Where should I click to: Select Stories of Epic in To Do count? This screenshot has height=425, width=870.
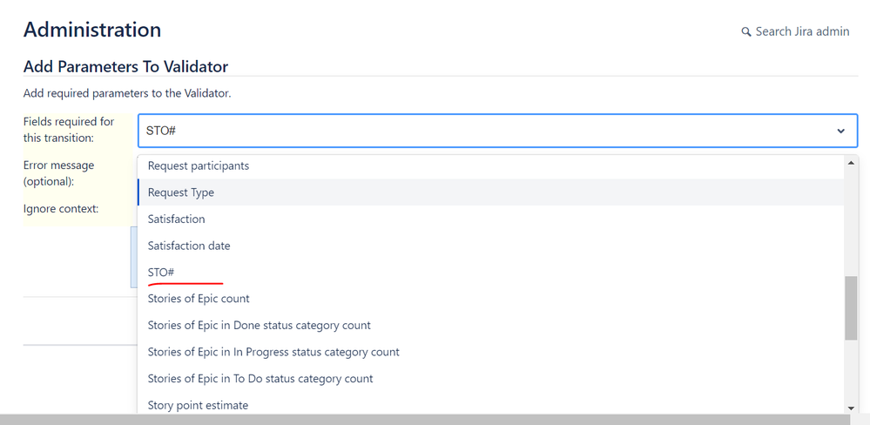(260, 378)
